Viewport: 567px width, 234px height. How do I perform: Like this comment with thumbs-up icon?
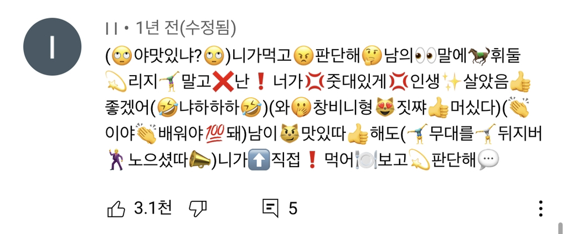(x=116, y=209)
